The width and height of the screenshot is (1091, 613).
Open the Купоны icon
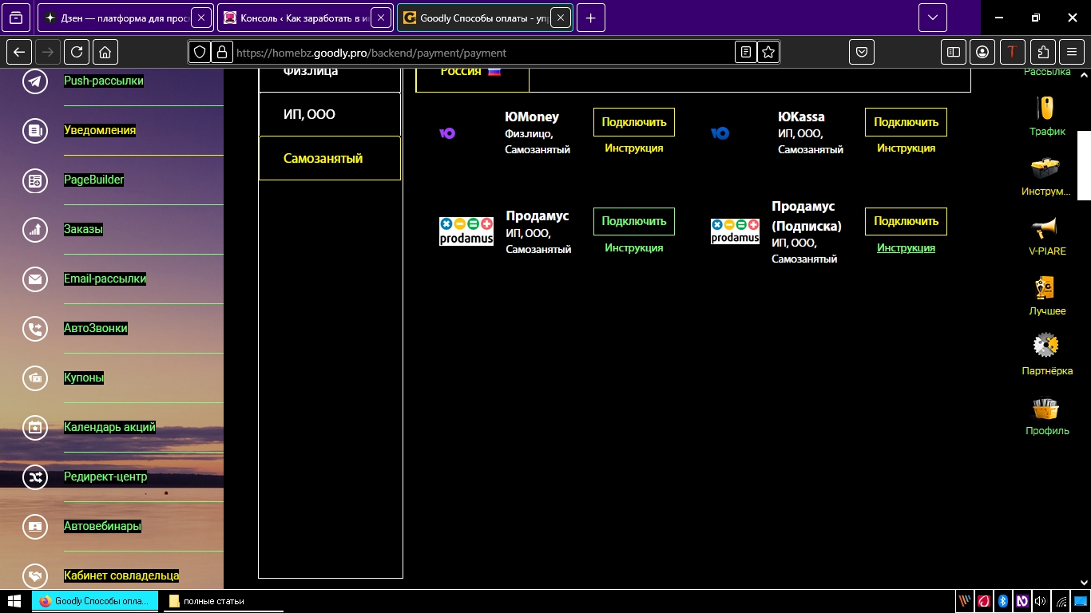(x=35, y=378)
